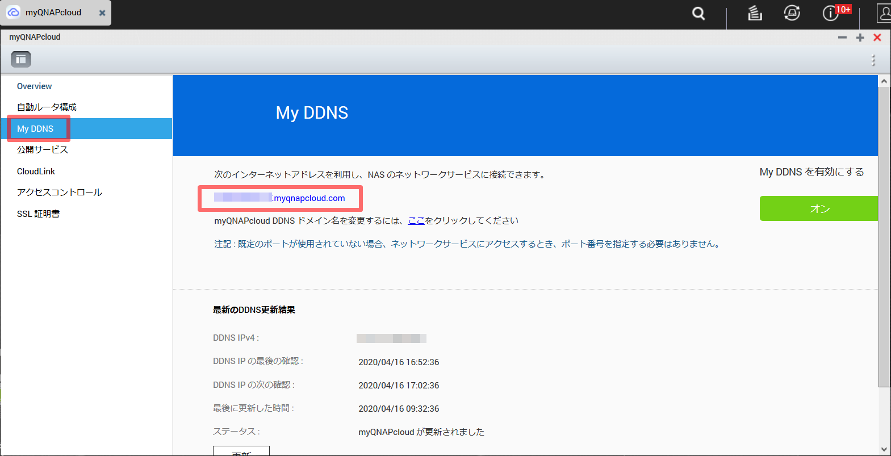Image resolution: width=891 pixels, height=456 pixels.
Task: Open SSL 証明書 in the sidebar
Action: pyautogui.click(x=38, y=214)
